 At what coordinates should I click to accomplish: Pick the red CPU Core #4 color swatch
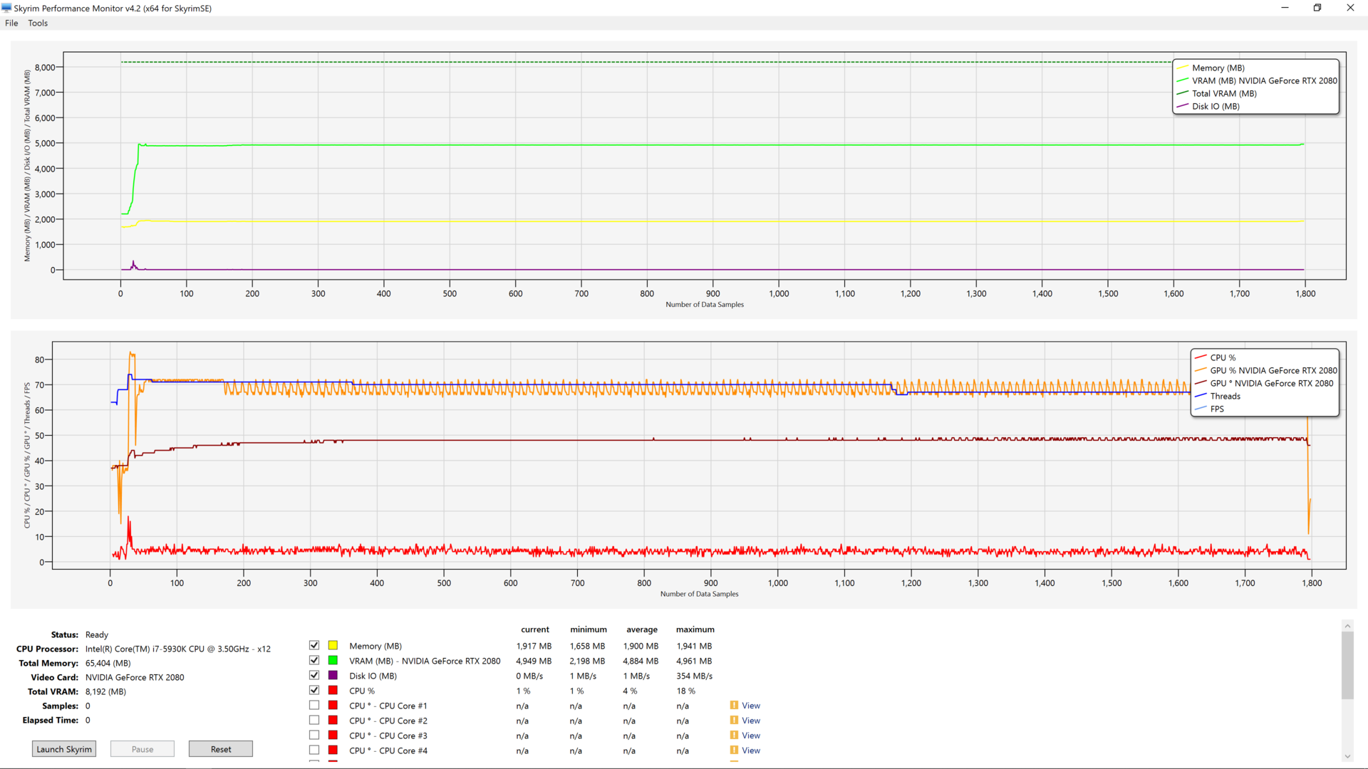click(x=333, y=750)
